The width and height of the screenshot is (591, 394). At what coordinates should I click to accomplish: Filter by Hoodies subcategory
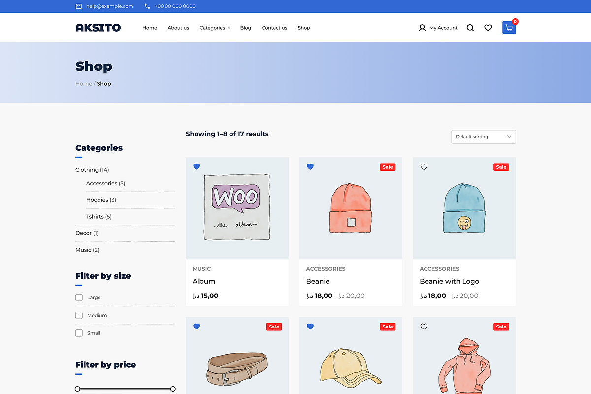pos(97,200)
